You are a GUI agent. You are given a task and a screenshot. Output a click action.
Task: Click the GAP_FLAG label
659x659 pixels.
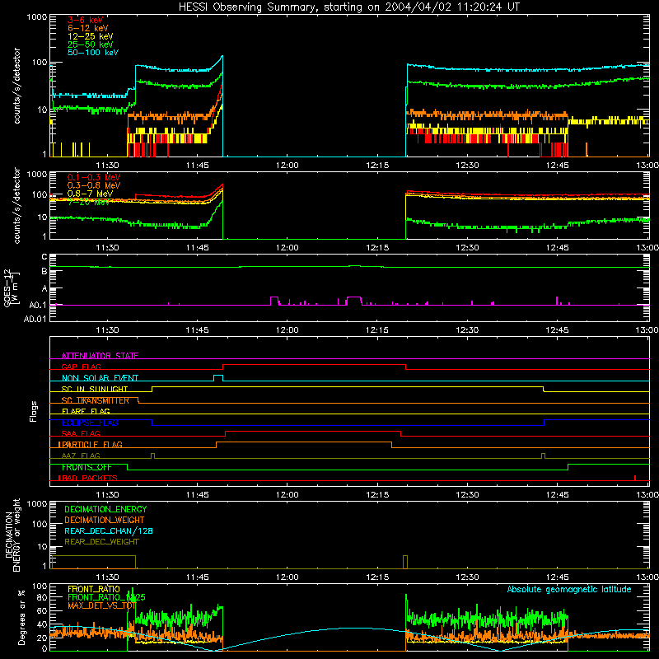[81, 367]
